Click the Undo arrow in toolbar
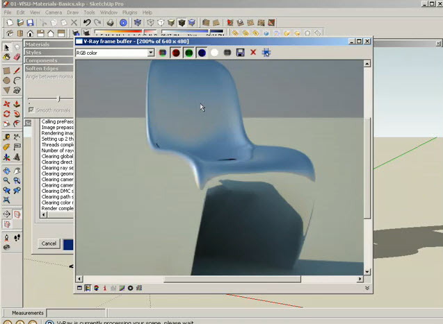 coord(87,22)
